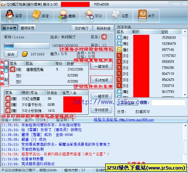Click log entry 21:34:08 检查食材数量
This screenshot has width=188, height=173.
[x=23, y=159]
